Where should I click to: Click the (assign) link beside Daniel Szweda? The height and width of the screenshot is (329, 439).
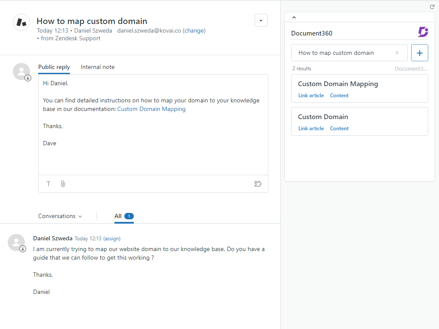click(x=112, y=239)
